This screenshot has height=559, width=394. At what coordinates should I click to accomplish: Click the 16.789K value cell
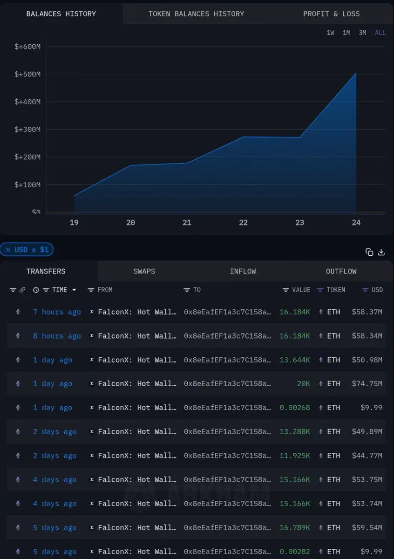(295, 528)
